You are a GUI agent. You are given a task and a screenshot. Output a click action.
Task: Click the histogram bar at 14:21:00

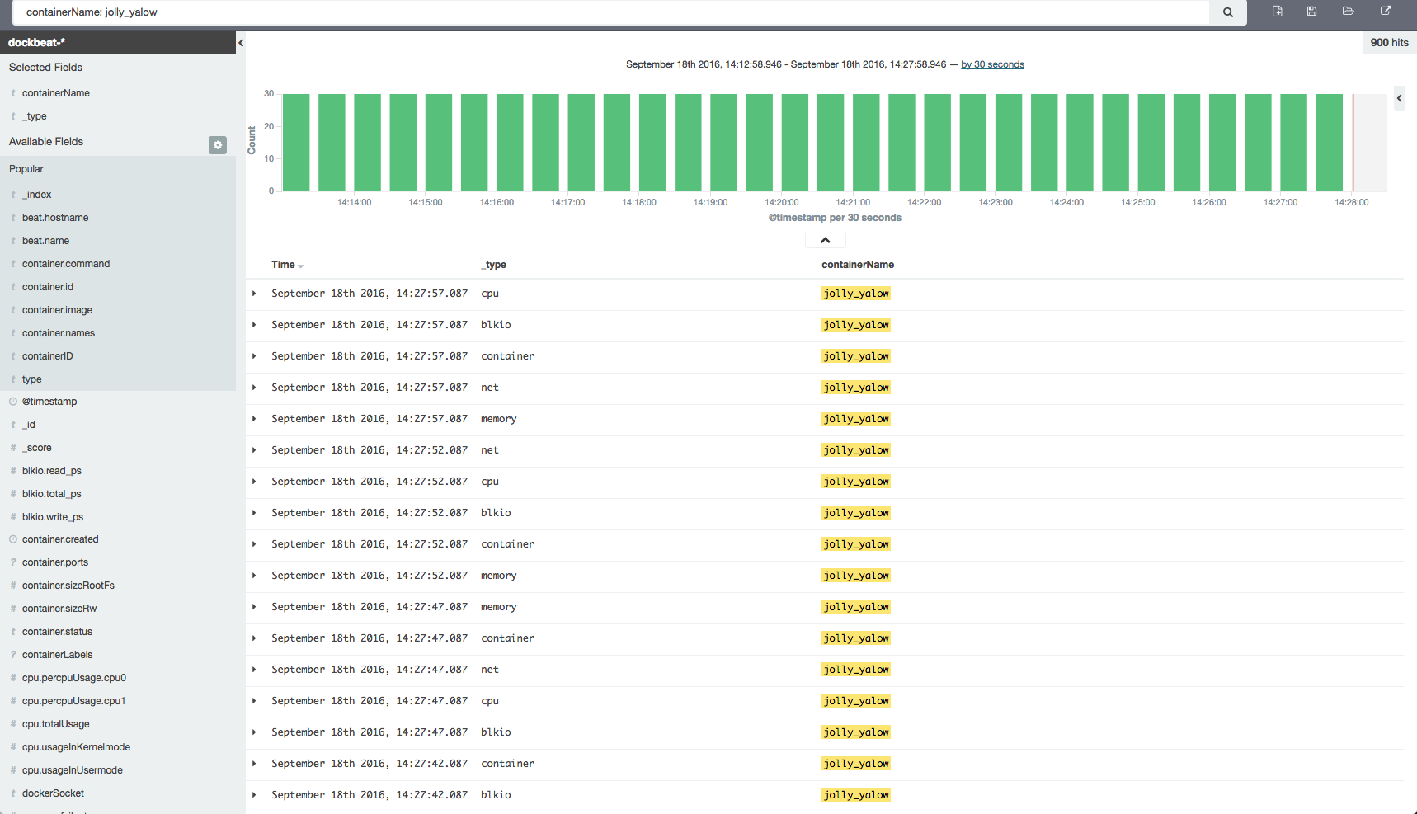point(866,143)
